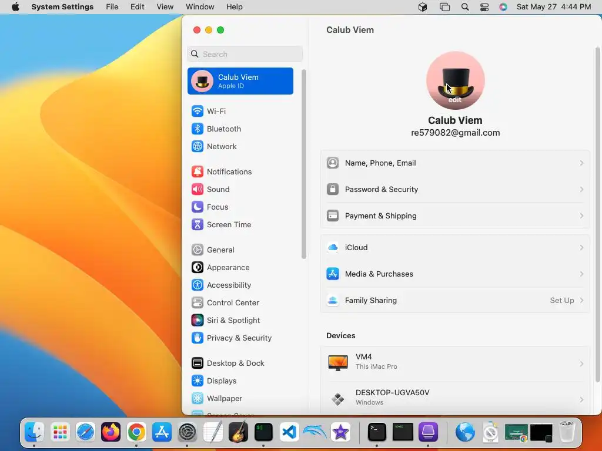The width and height of the screenshot is (602, 451).
Task: Launch Firefox from the Dock
Action: point(111,432)
